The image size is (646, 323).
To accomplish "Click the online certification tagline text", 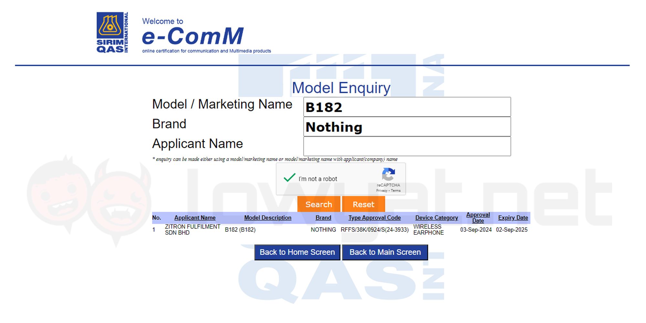I will pos(206,51).
